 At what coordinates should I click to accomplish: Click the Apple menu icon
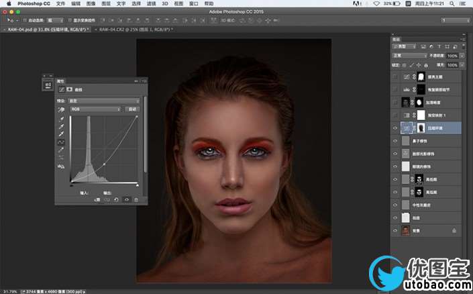pyautogui.click(x=9, y=3)
